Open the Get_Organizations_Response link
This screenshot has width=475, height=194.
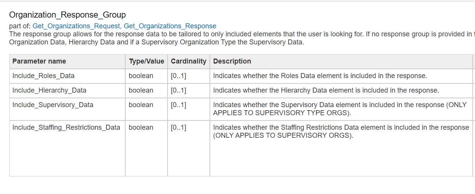coord(170,26)
